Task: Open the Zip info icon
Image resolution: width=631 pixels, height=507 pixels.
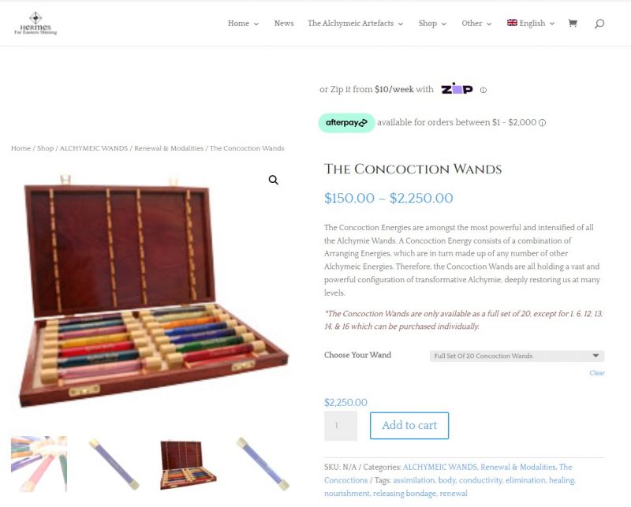Action: (x=484, y=90)
